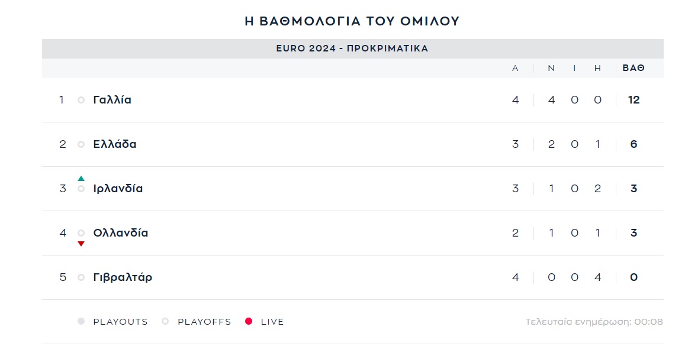Select the Ιρλανδία team name
The image size is (685, 359).
[x=118, y=189]
